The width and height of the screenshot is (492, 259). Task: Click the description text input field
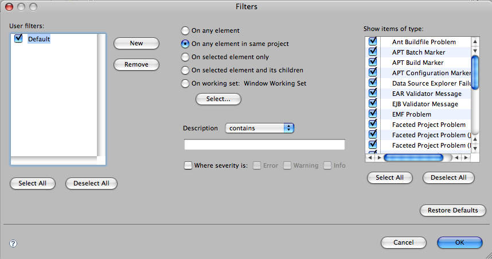pyautogui.click(x=264, y=145)
